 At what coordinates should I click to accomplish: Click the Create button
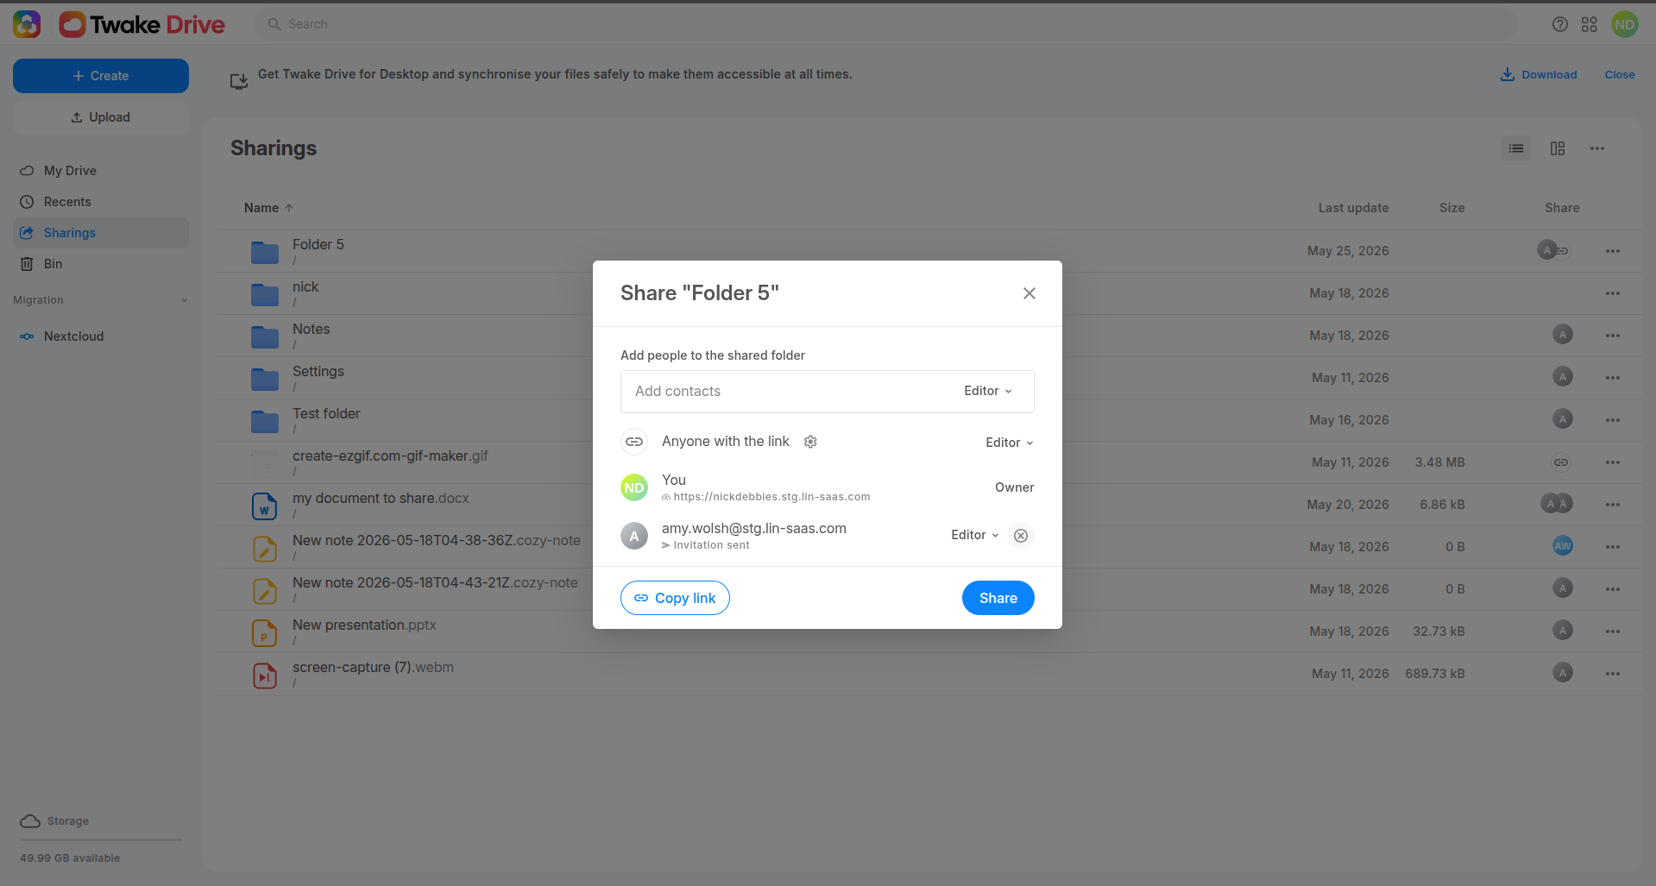coord(101,76)
